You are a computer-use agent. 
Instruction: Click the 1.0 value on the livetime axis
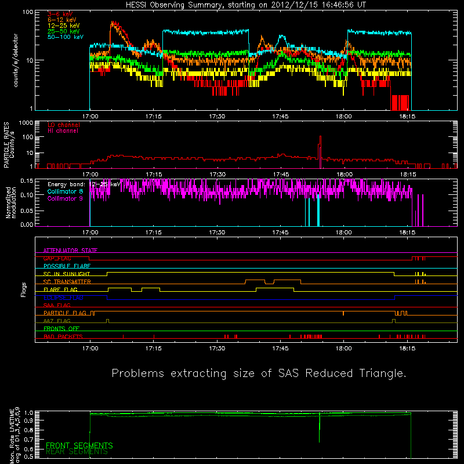28,412
